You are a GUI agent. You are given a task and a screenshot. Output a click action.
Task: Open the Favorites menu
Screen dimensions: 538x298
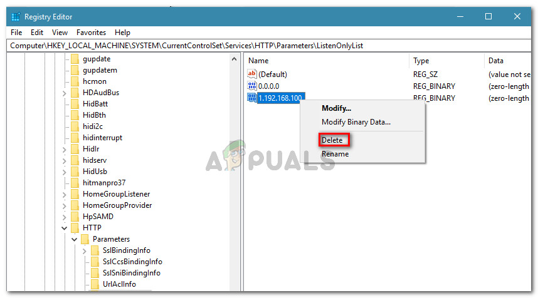[x=91, y=33]
